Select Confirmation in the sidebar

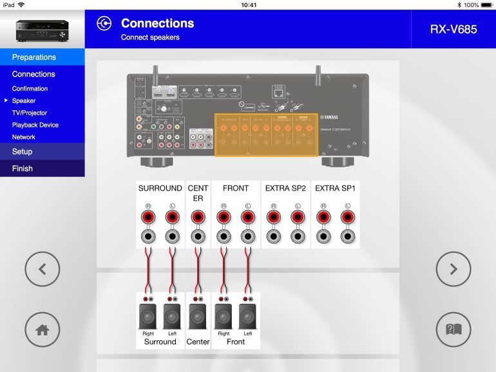[x=30, y=89]
